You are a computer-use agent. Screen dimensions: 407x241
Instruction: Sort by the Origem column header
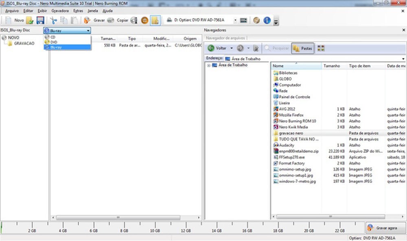pos(190,39)
